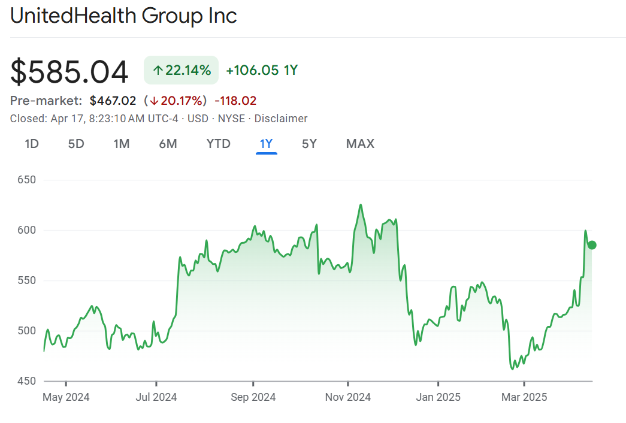Image resolution: width=626 pixels, height=423 pixels.
Task: Click the $585.04 stock price
Action: (69, 72)
